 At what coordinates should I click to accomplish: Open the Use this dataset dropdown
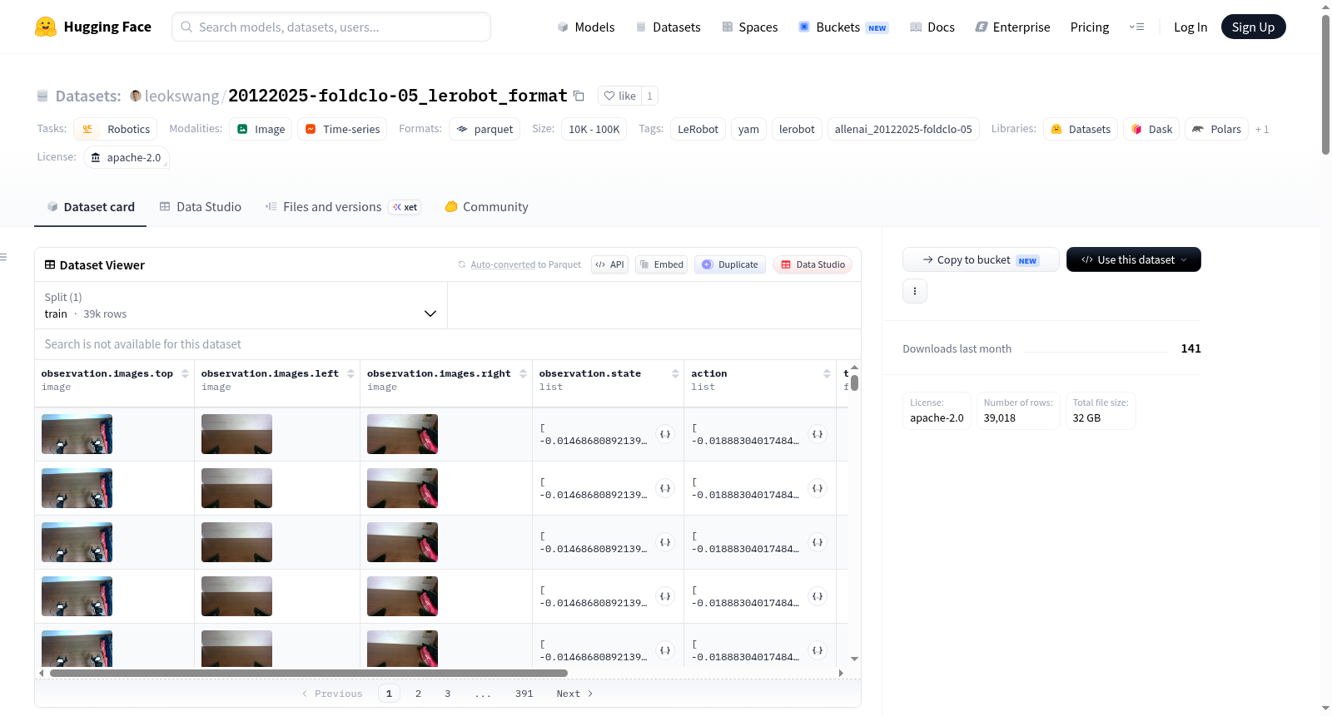tap(1134, 259)
